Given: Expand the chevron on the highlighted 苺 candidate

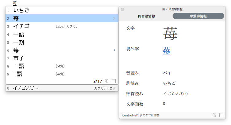Looking at the screenshot, I should coord(114,18).
